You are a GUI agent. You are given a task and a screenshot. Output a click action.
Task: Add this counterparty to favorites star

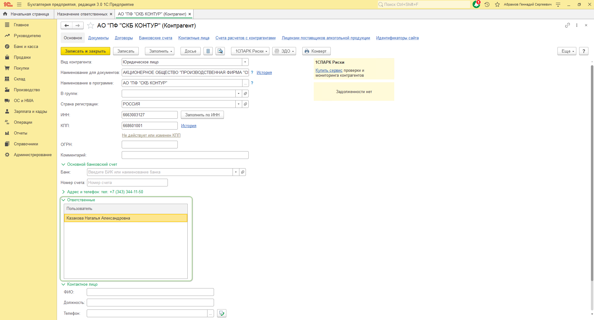[90, 25]
